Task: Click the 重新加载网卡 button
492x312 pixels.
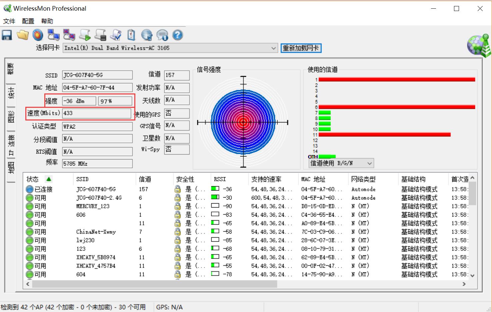Action: (x=301, y=48)
